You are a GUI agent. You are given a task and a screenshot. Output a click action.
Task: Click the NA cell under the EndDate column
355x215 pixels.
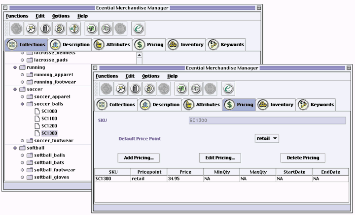[330, 179]
